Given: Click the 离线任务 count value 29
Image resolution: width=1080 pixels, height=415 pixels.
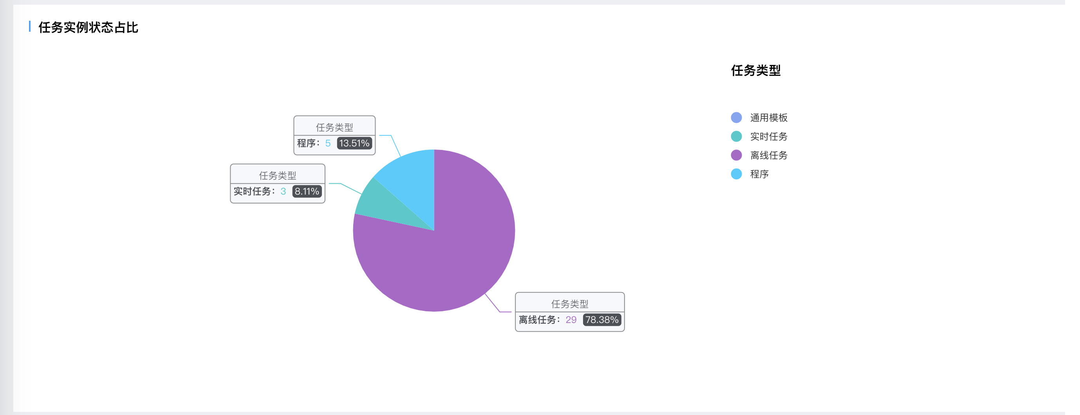Looking at the screenshot, I should pyautogui.click(x=571, y=320).
